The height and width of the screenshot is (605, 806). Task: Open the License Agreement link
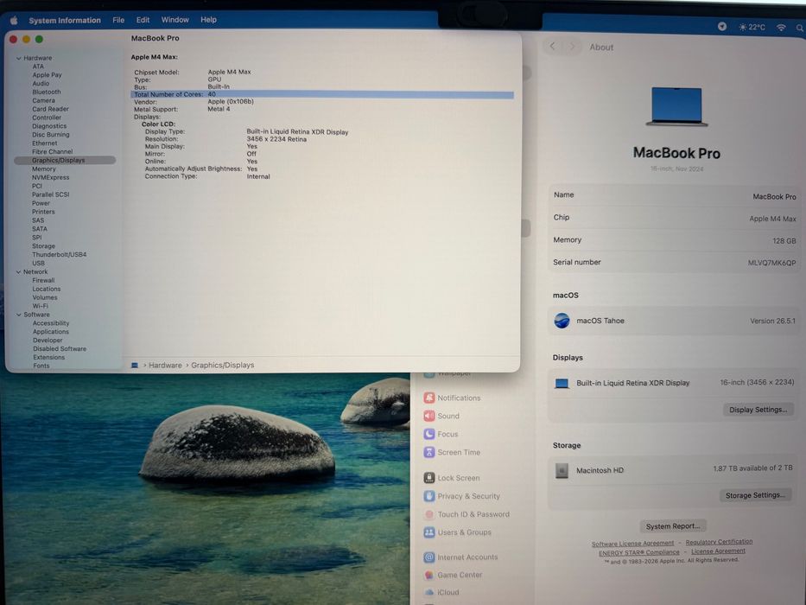click(718, 551)
